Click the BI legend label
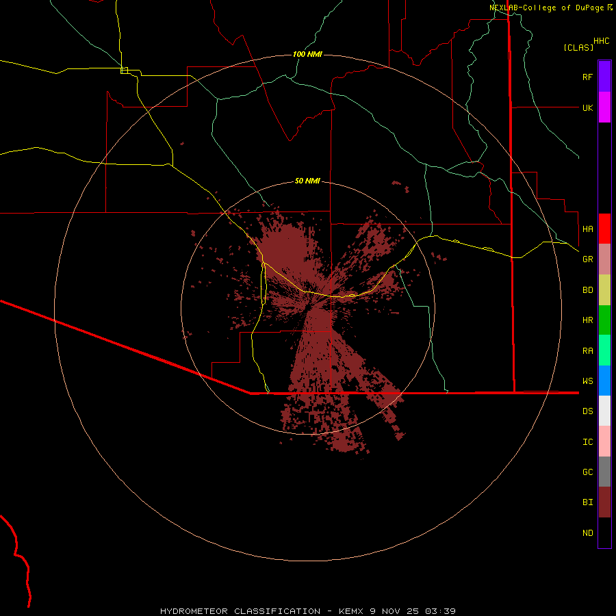The height and width of the screenshot is (616, 616). pyautogui.click(x=587, y=502)
